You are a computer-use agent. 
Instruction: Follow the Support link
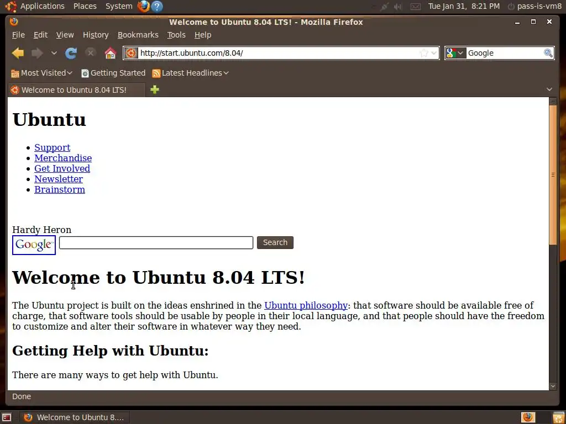(53, 147)
